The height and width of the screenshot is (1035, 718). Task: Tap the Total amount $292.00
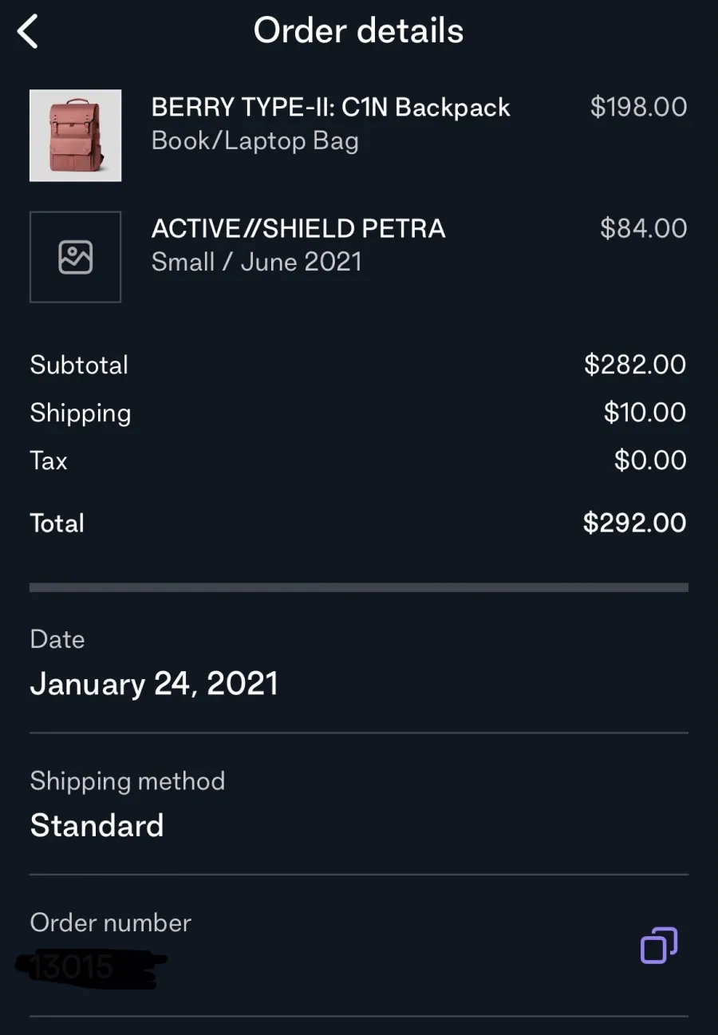click(635, 523)
